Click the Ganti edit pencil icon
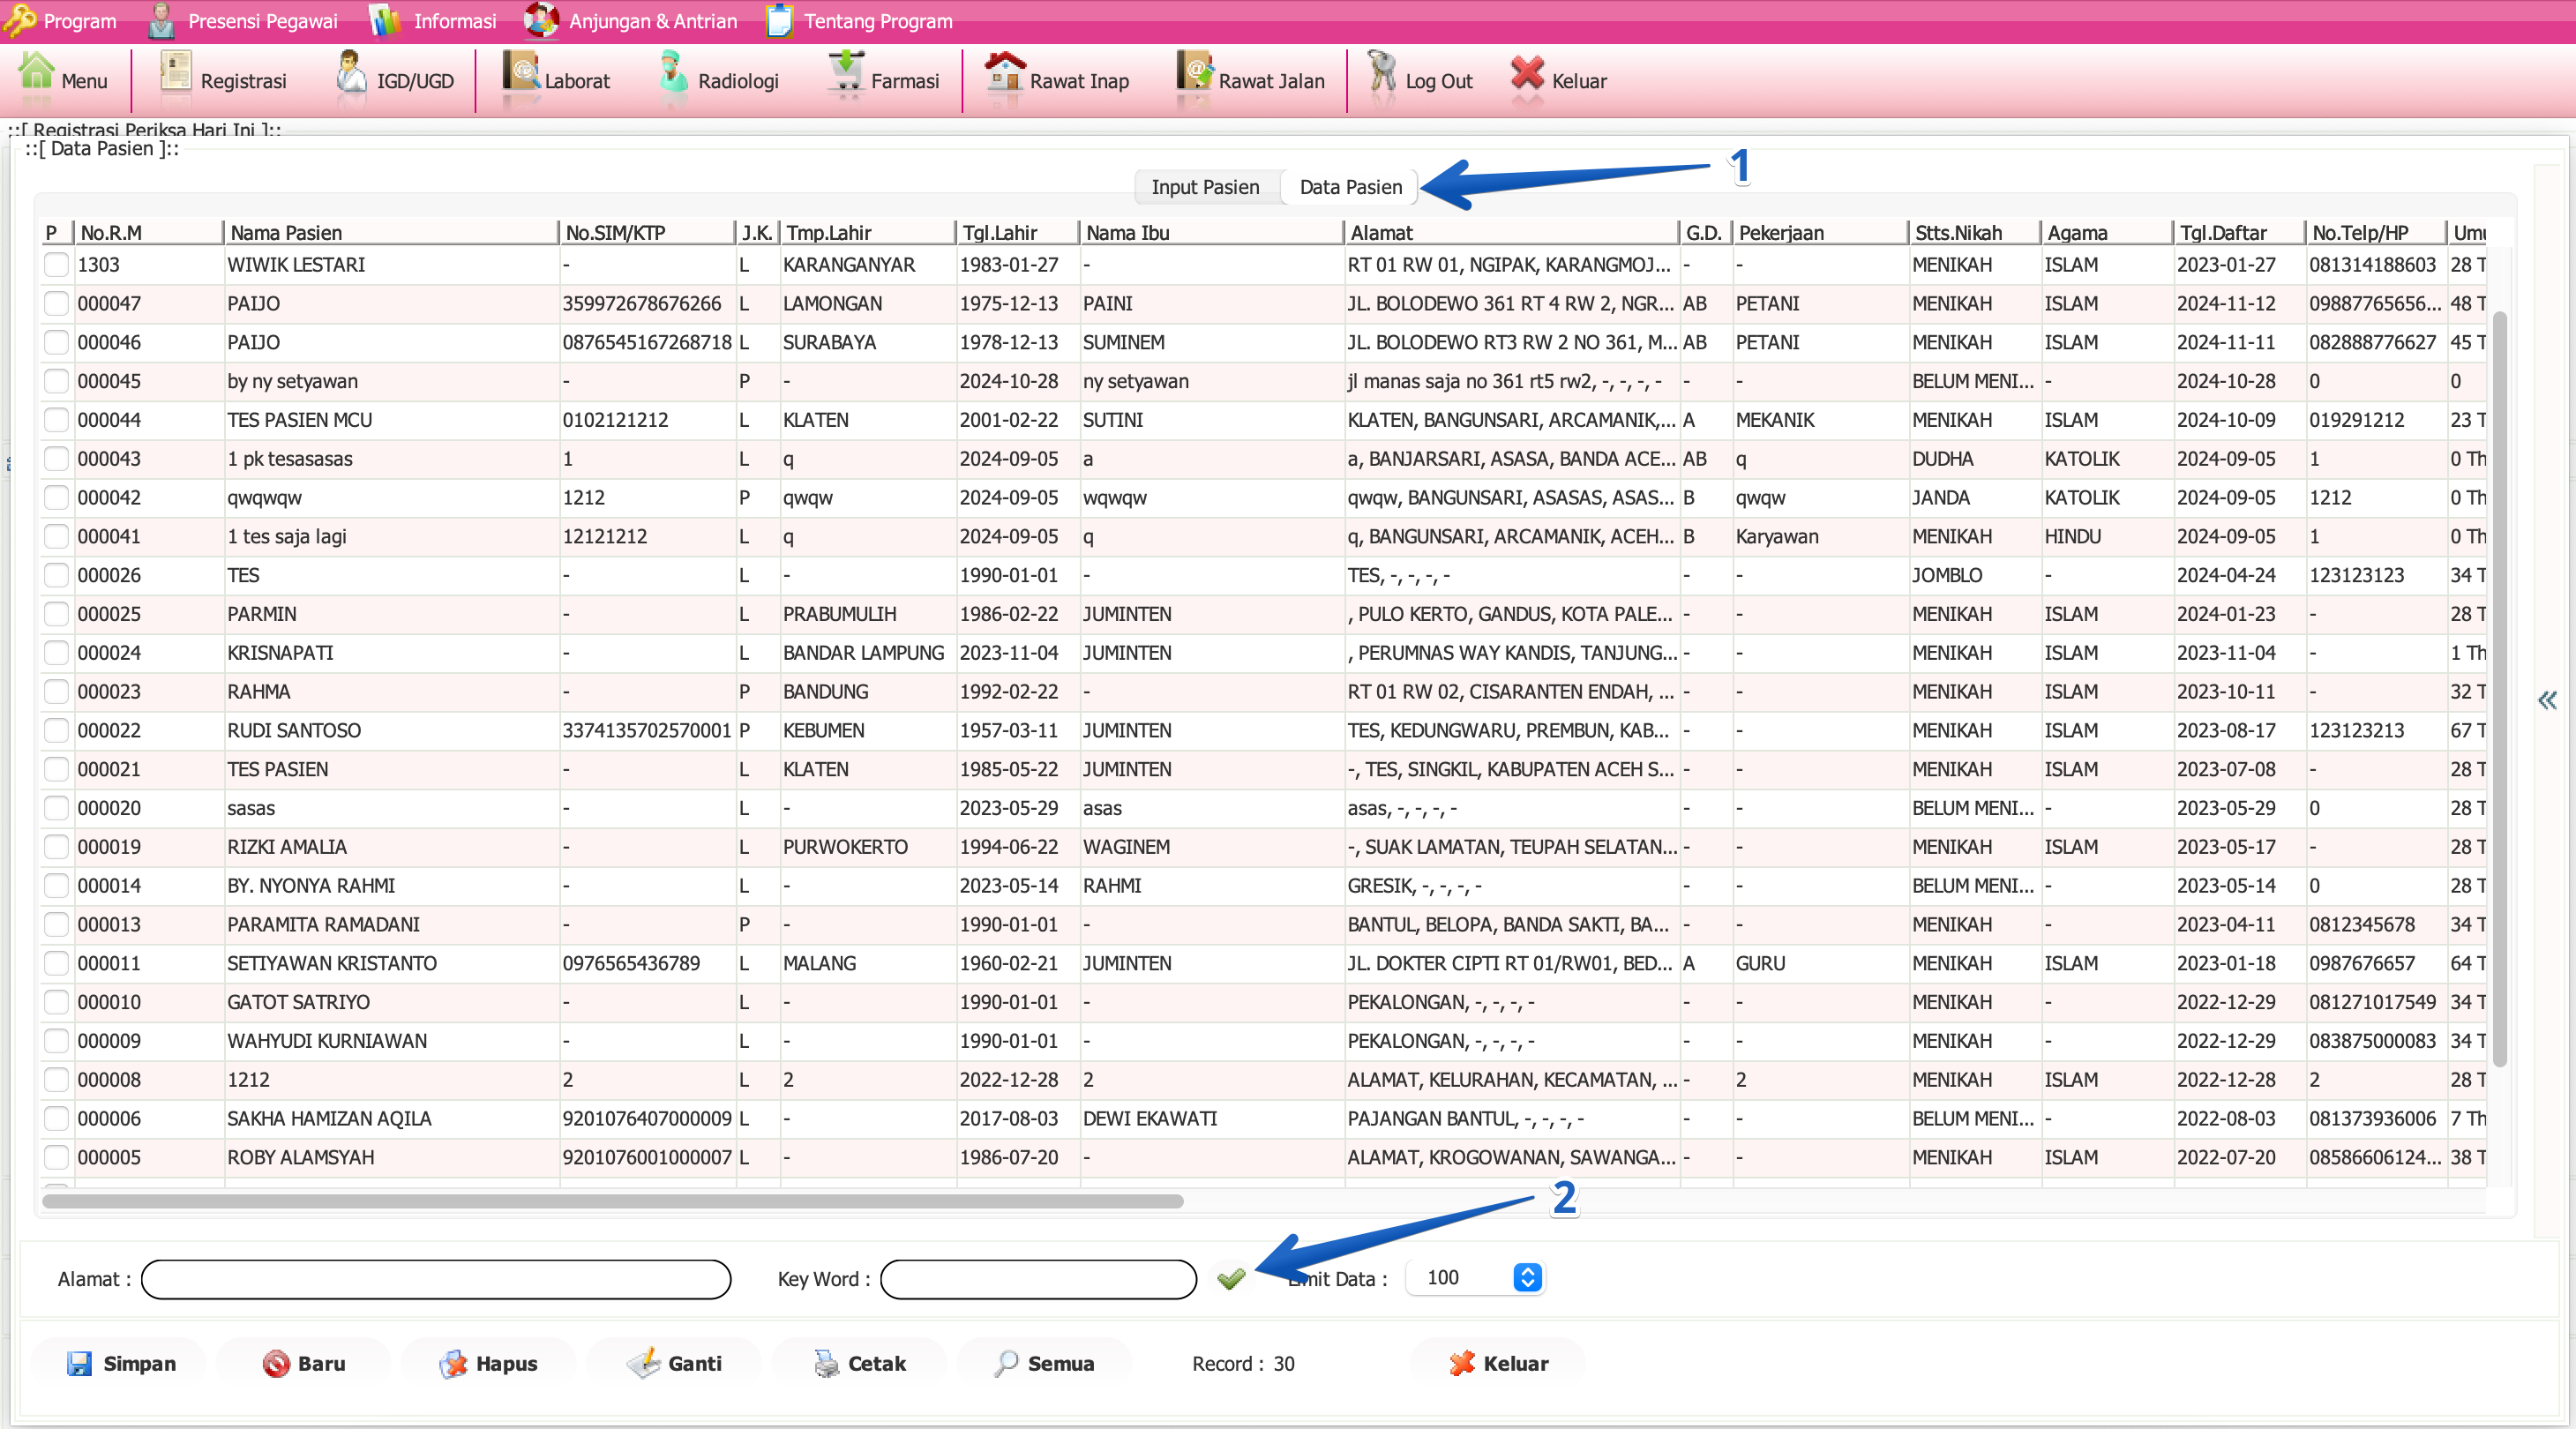The width and height of the screenshot is (2576, 1429). [x=644, y=1363]
